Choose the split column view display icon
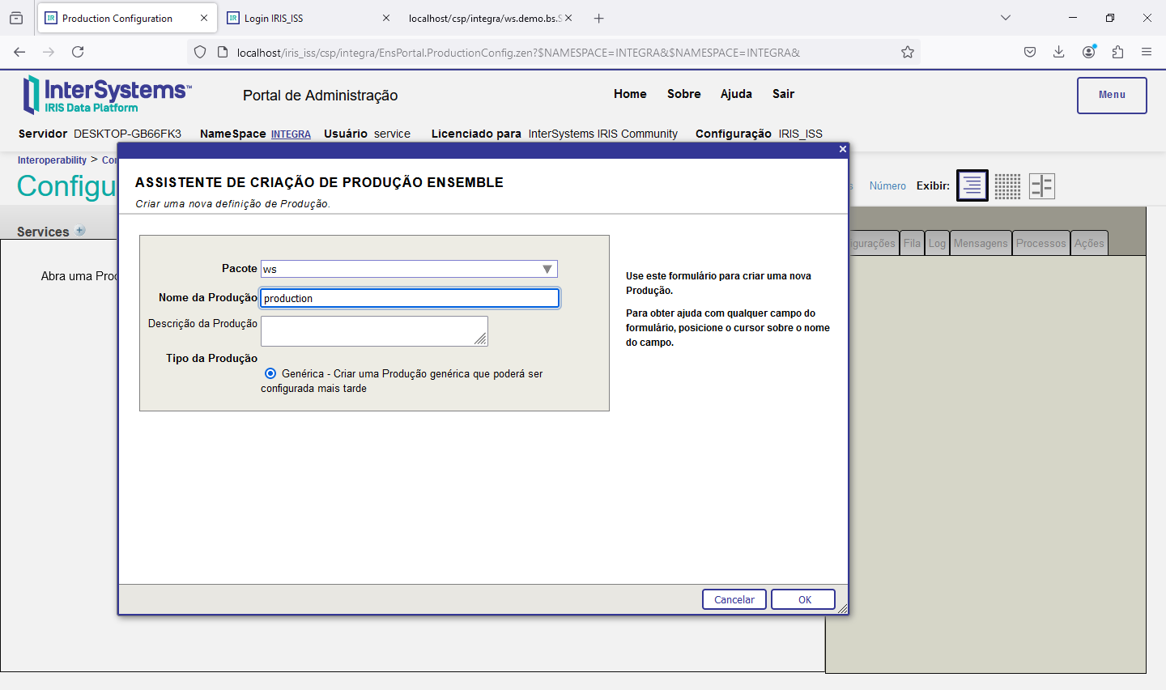This screenshot has width=1166, height=690. [1042, 186]
